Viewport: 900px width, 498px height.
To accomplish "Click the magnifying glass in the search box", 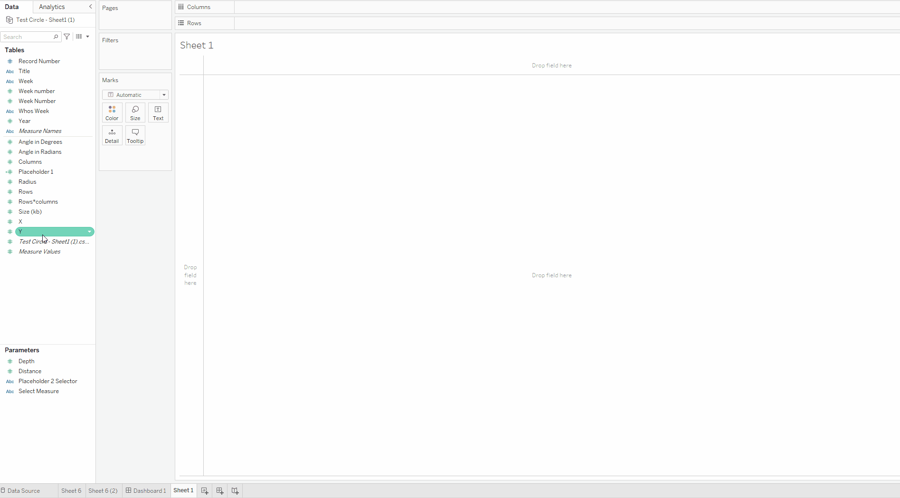I will (x=56, y=37).
